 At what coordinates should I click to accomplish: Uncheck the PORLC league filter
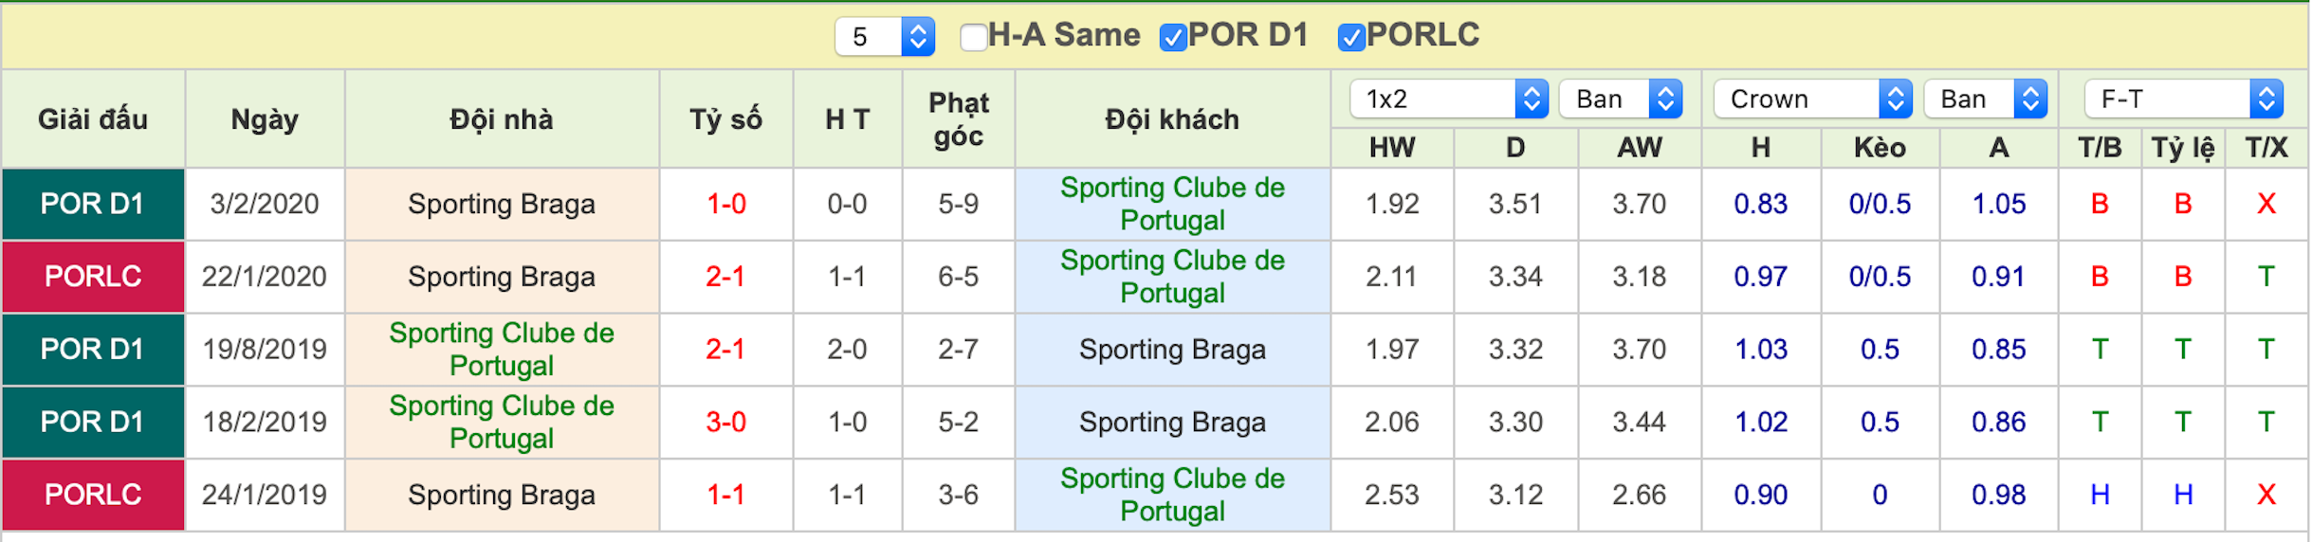pyautogui.click(x=1351, y=37)
